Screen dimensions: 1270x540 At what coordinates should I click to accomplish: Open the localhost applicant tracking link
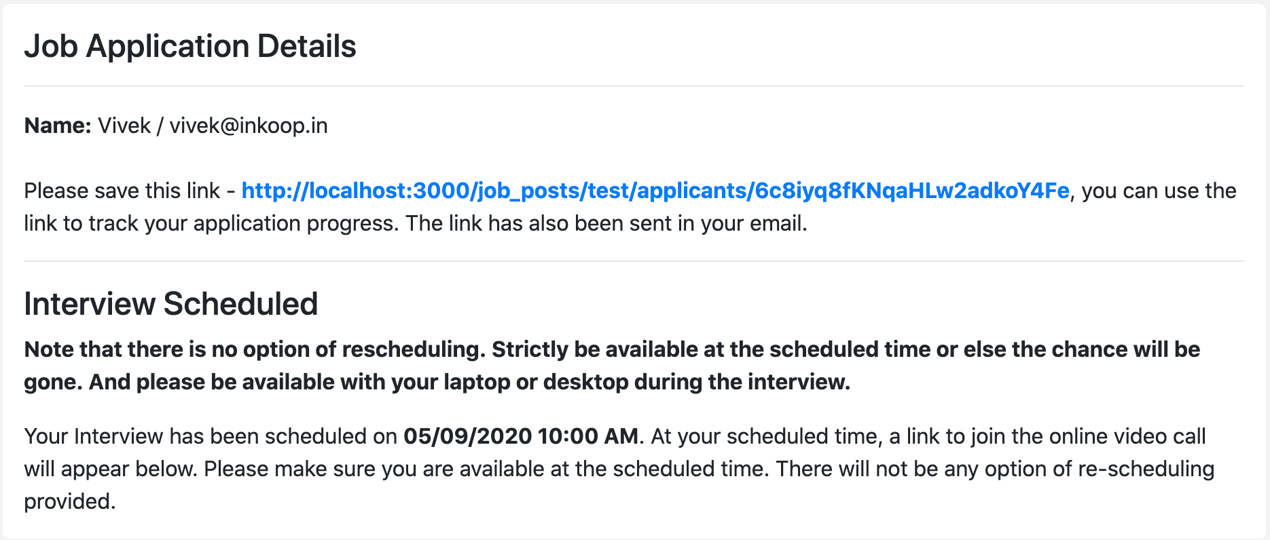point(655,191)
